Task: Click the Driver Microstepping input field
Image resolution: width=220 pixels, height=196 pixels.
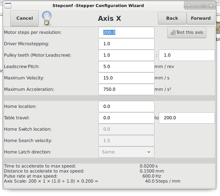Action: point(126,44)
